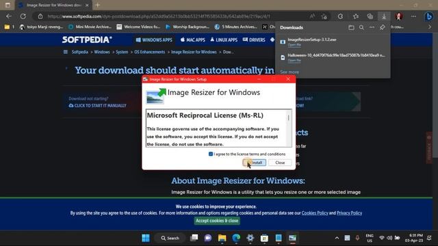The height and width of the screenshot is (246, 438).
Task: Uncheck the license terms agreement checkbox
Action: 211,154
